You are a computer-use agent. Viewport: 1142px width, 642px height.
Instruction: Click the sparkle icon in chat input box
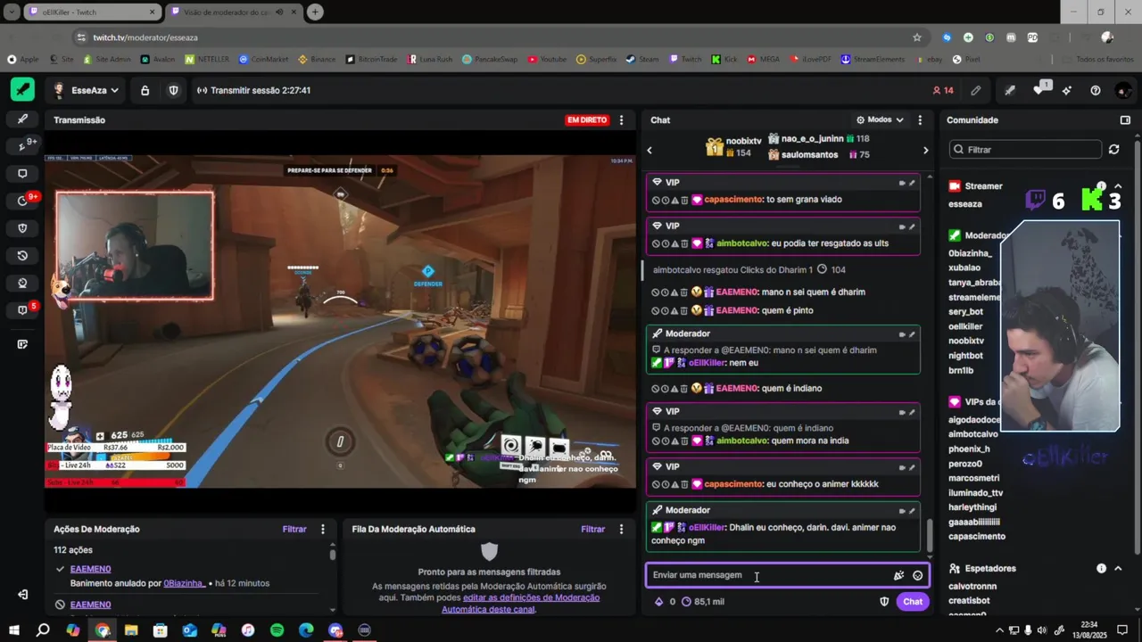coord(898,575)
